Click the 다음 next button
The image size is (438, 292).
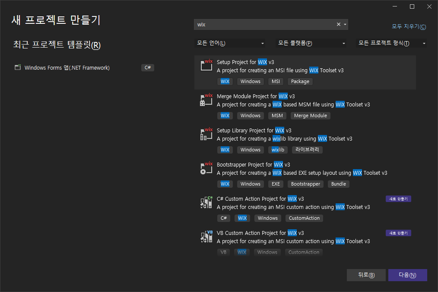click(x=408, y=275)
